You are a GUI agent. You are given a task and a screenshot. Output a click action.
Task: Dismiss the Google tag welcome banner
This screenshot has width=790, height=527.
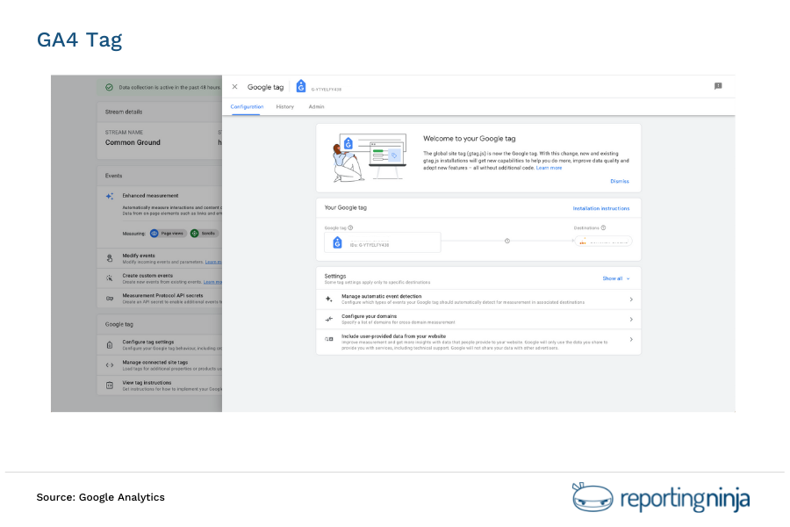pos(620,180)
